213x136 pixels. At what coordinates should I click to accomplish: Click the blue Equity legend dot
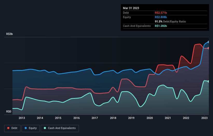[x=26, y=128]
